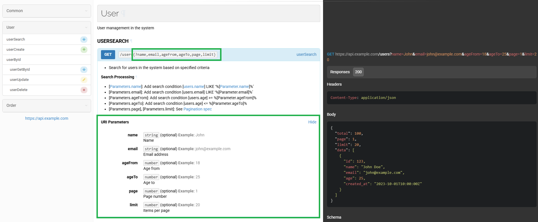Click the blue GET method button
The width and height of the screenshot is (538, 222).
click(x=108, y=55)
